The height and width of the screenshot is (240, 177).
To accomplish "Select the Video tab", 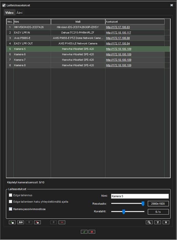I will tap(9, 13).
